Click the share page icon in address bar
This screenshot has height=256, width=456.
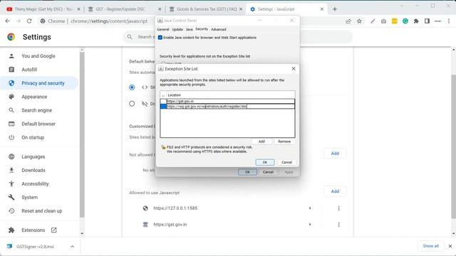348,21
